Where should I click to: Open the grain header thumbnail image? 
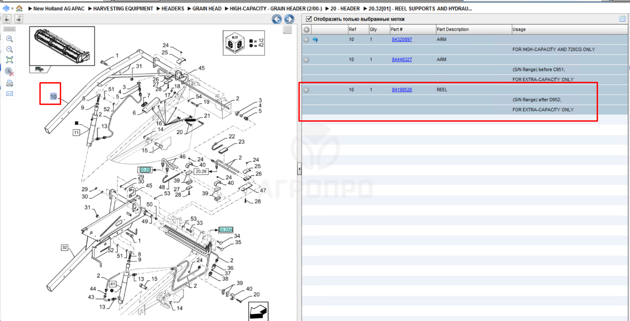62,46
